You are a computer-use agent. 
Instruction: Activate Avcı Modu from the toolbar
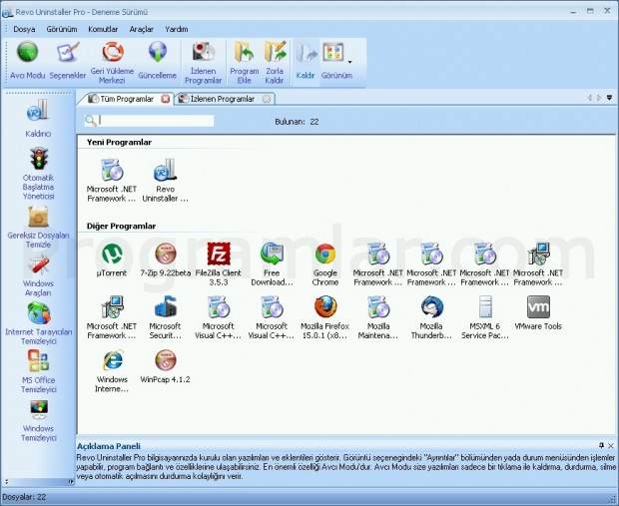tap(27, 61)
